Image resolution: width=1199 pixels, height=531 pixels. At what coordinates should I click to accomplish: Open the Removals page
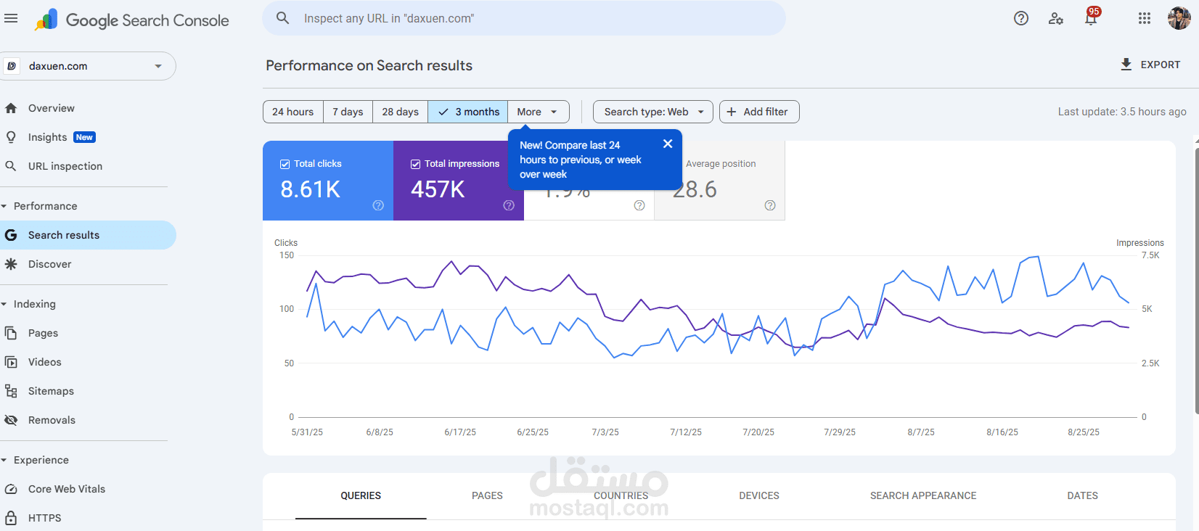click(88, 420)
